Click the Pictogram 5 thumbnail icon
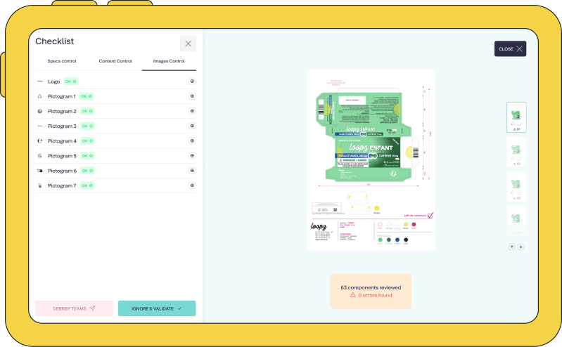The height and width of the screenshot is (347, 562). point(40,156)
